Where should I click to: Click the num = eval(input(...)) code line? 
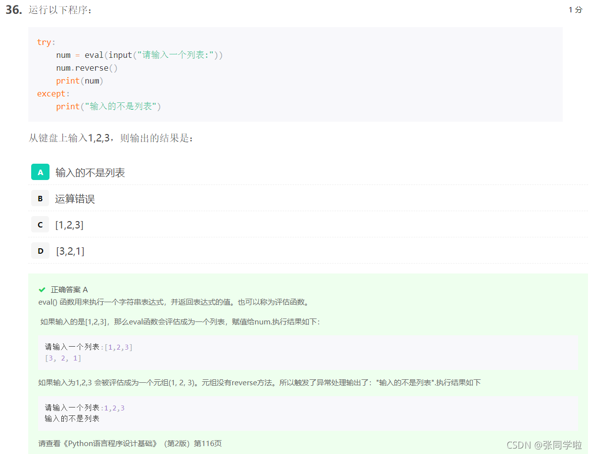[x=140, y=55]
